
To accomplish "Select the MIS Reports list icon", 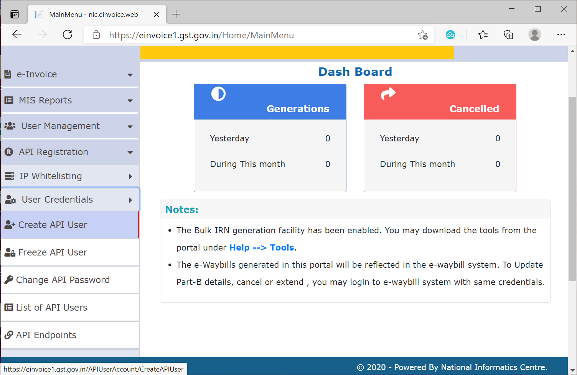I will point(8,100).
